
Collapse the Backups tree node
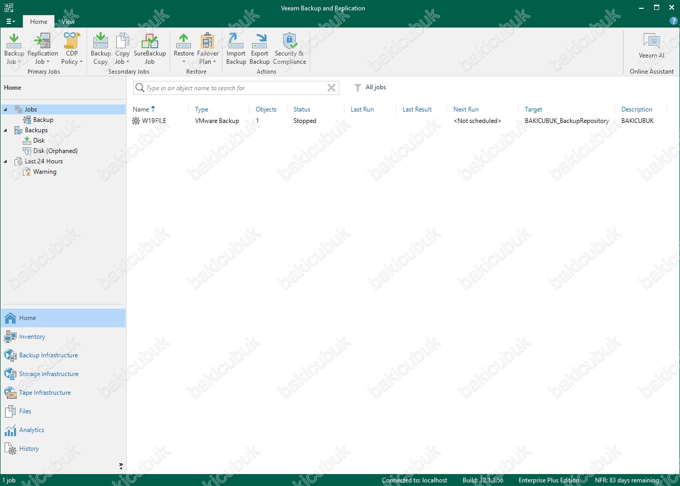[6, 130]
